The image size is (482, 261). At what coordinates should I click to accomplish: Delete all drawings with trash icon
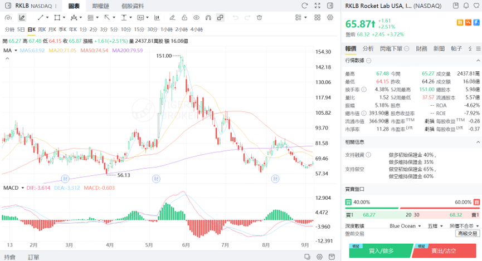pos(259,17)
